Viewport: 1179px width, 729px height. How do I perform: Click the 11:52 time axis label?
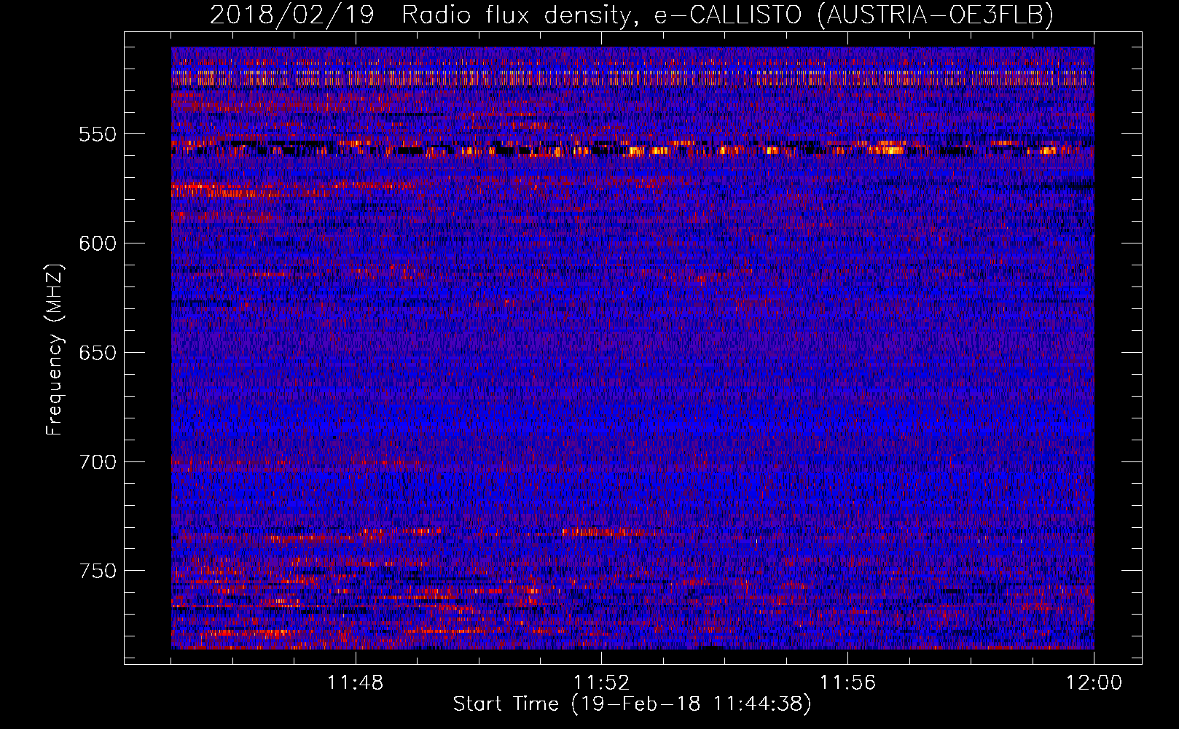(601, 683)
